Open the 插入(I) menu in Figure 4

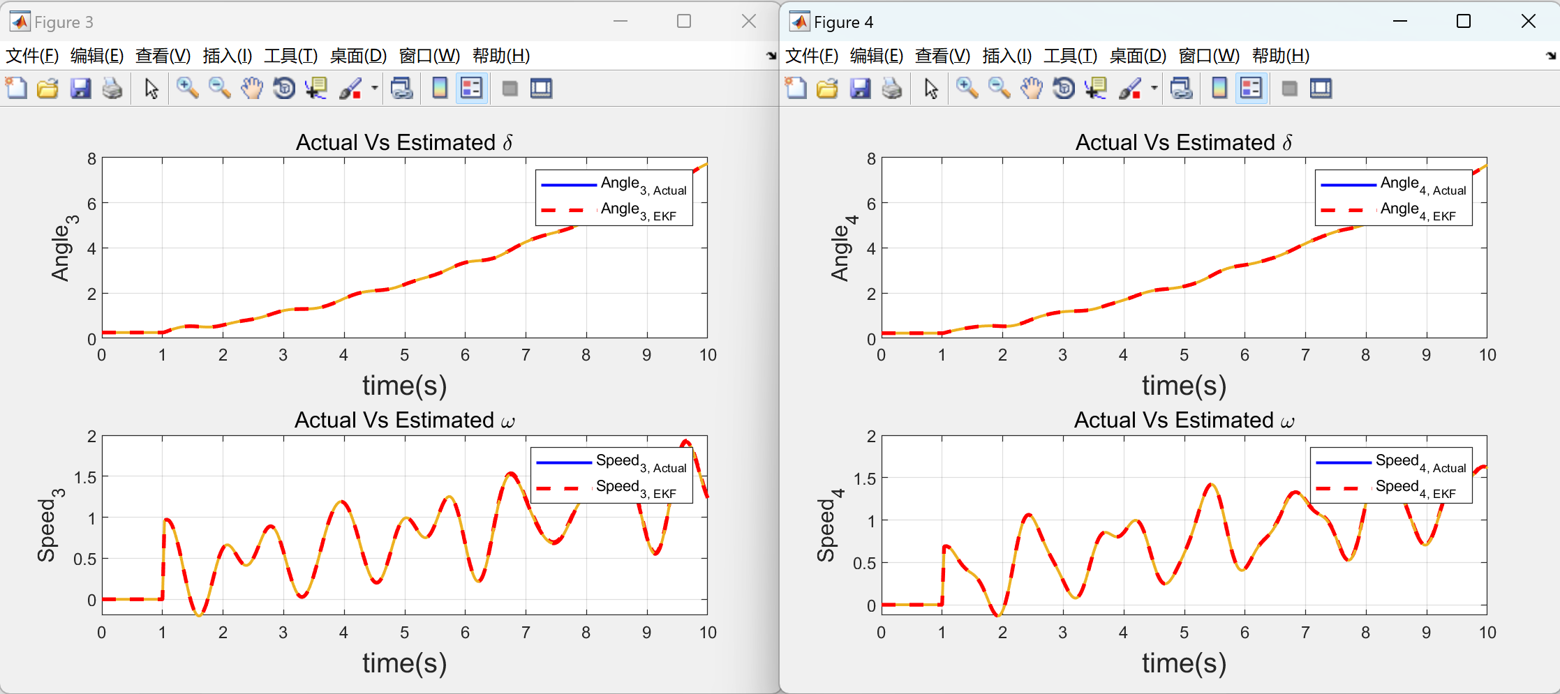click(x=1006, y=56)
